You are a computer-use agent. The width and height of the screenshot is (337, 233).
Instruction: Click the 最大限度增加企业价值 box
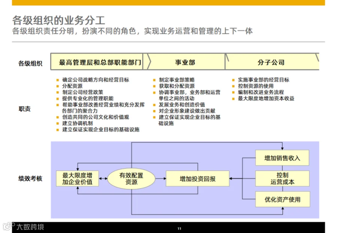[78, 178]
